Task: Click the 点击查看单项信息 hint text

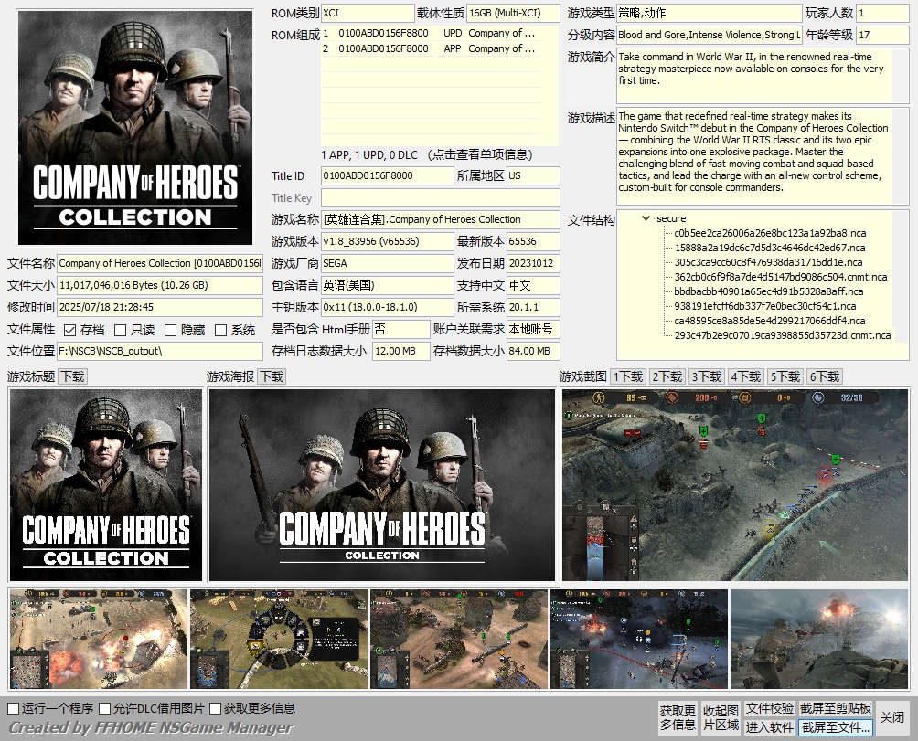Action: click(479, 155)
